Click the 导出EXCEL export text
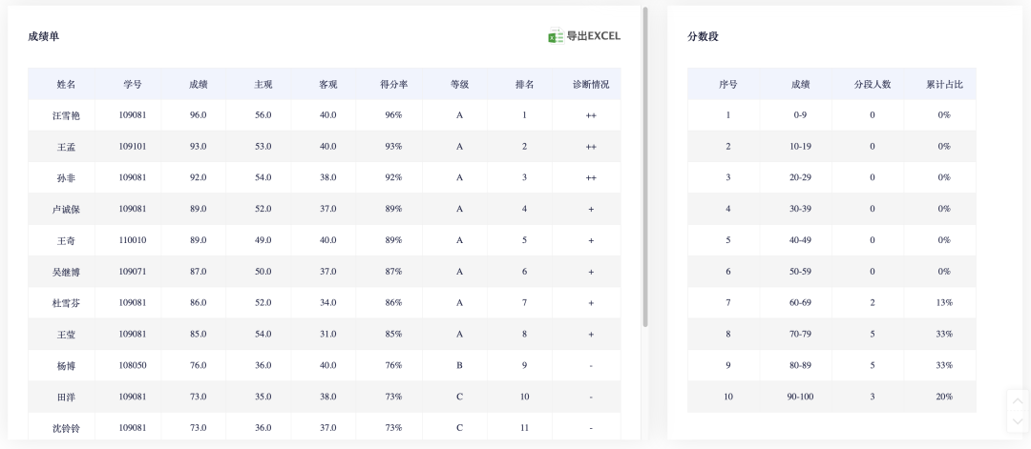The image size is (1031, 449). 593,36
